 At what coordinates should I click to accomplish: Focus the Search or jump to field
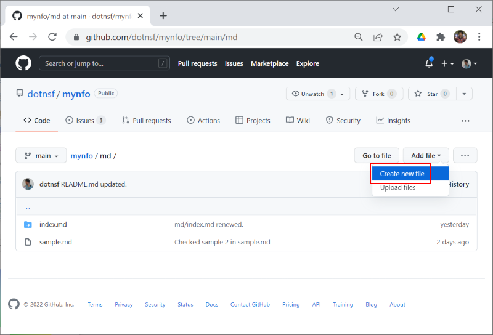[104, 63]
